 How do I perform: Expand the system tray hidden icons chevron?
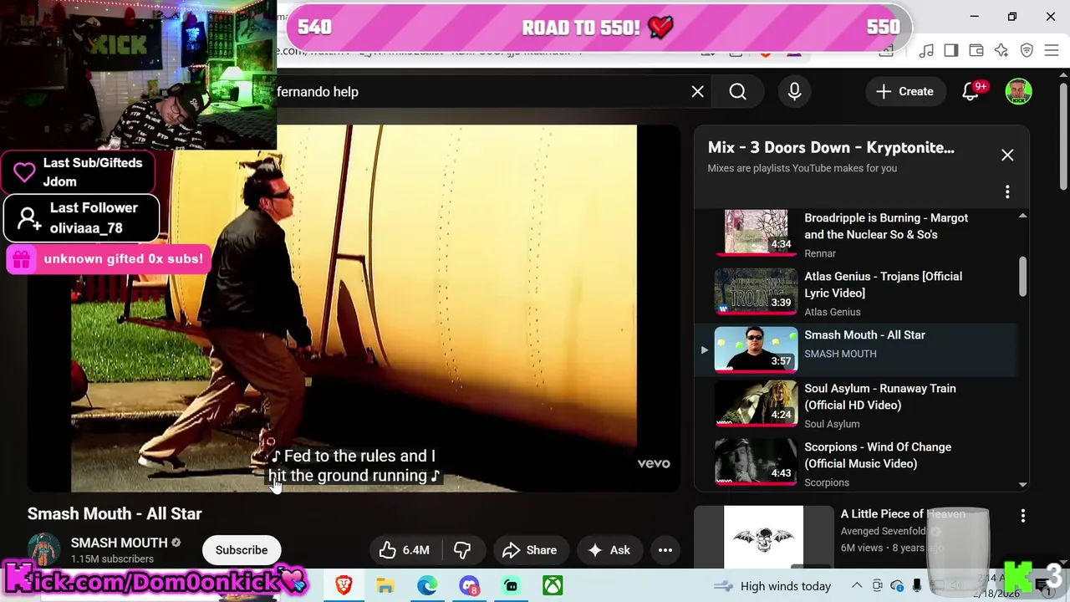pos(856,586)
